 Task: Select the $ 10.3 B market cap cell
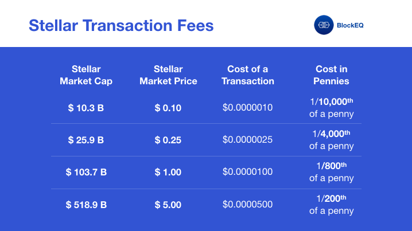point(85,108)
